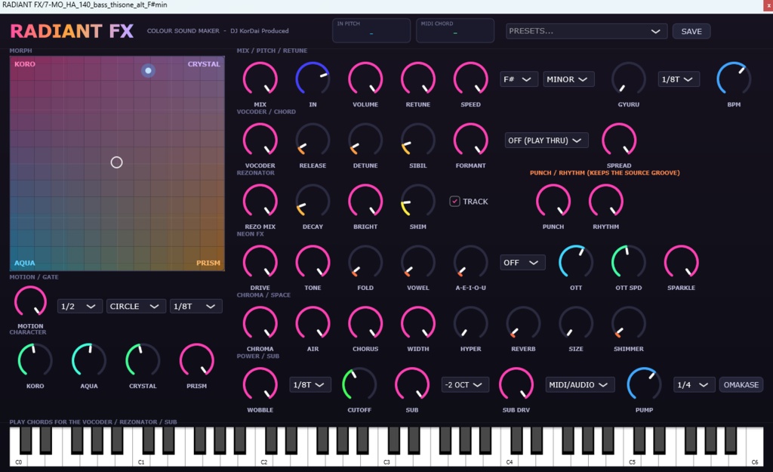Click the SUB DRV knob

pyautogui.click(x=516, y=384)
